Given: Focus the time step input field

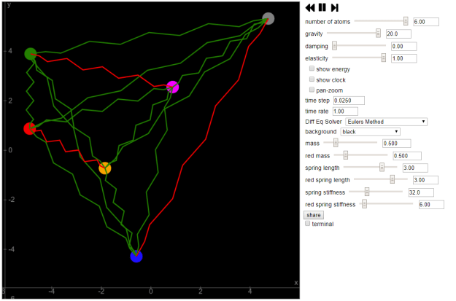Looking at the screenshot, I should point(346,101).
